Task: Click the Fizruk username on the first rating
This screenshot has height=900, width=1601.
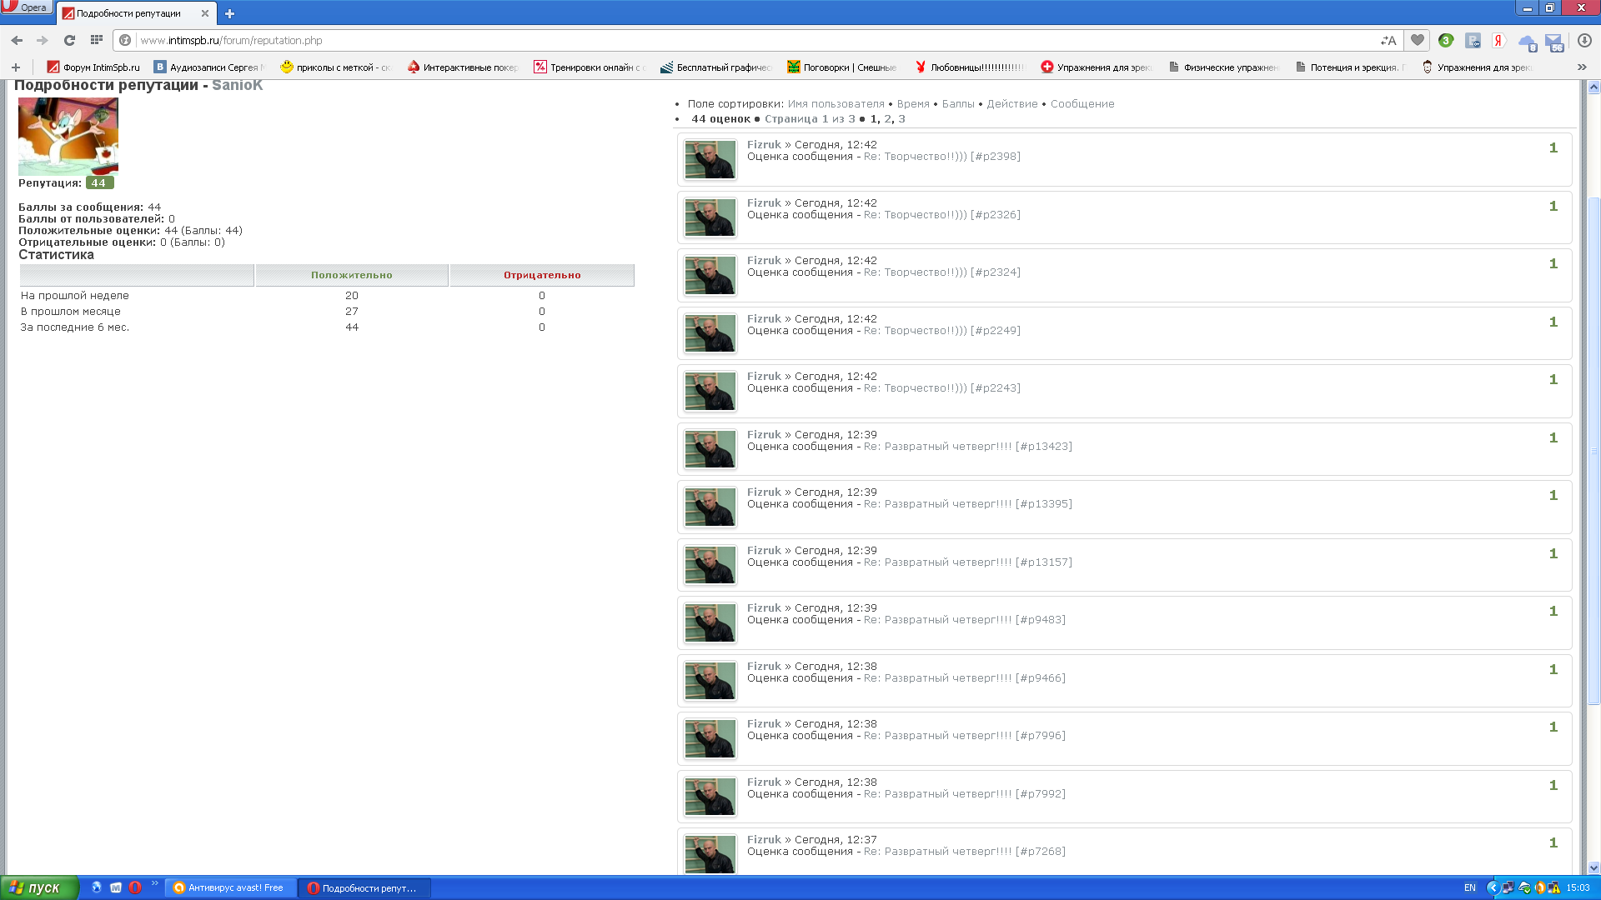Action: [x=763, y=144]
